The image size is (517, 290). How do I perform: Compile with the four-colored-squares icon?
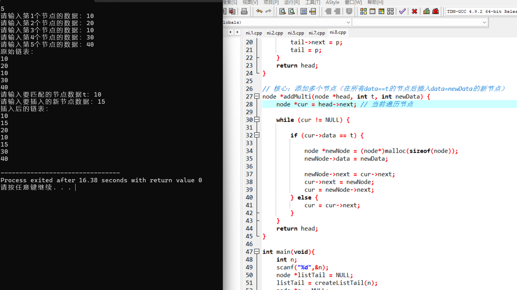(363, 11)
